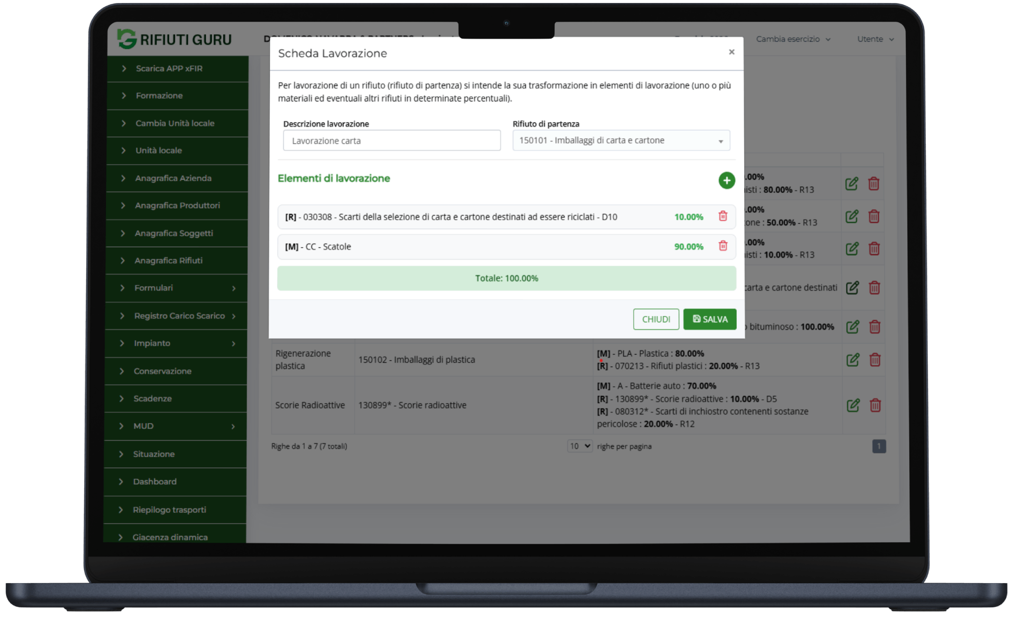This screenshot has width=1010, height=624.
Task: Delete the bituminoso row with trash icon
Action: [x=875, y=326]
